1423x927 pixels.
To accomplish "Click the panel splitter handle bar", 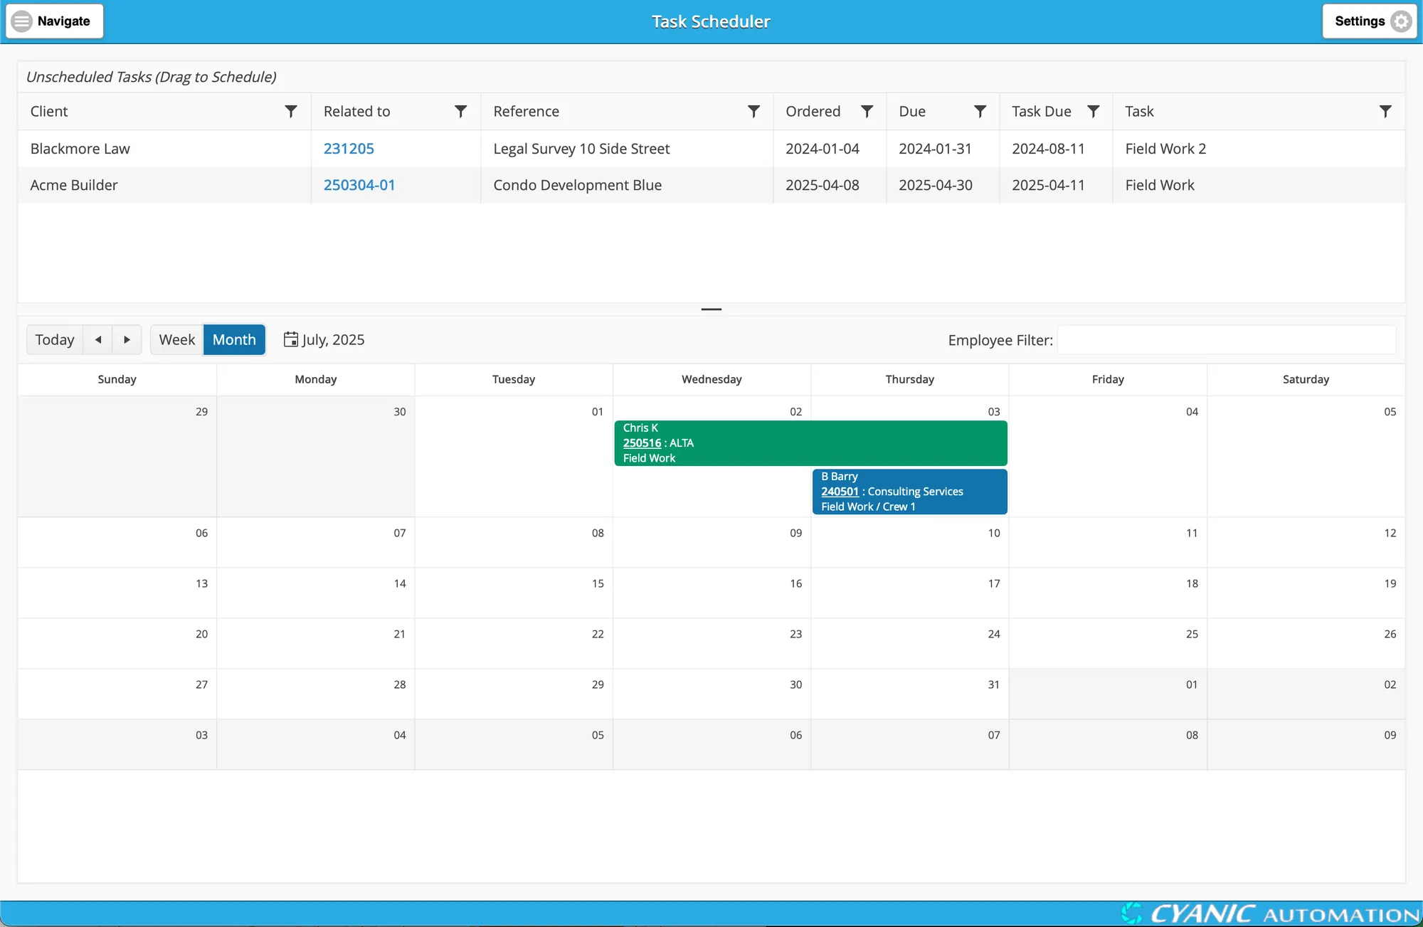I will tap(711, 309).
